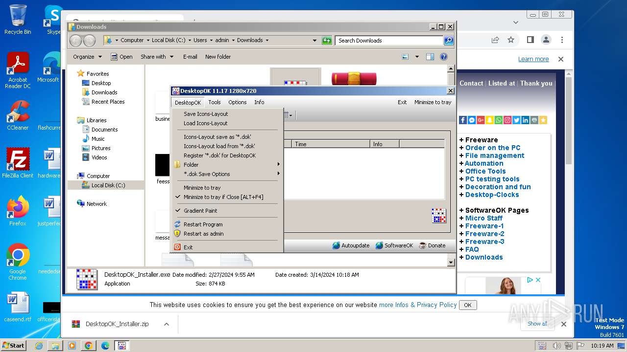Screen dimensions: 627x352
Task: Click the Windows Start button
Action: (x=14, y=346)
